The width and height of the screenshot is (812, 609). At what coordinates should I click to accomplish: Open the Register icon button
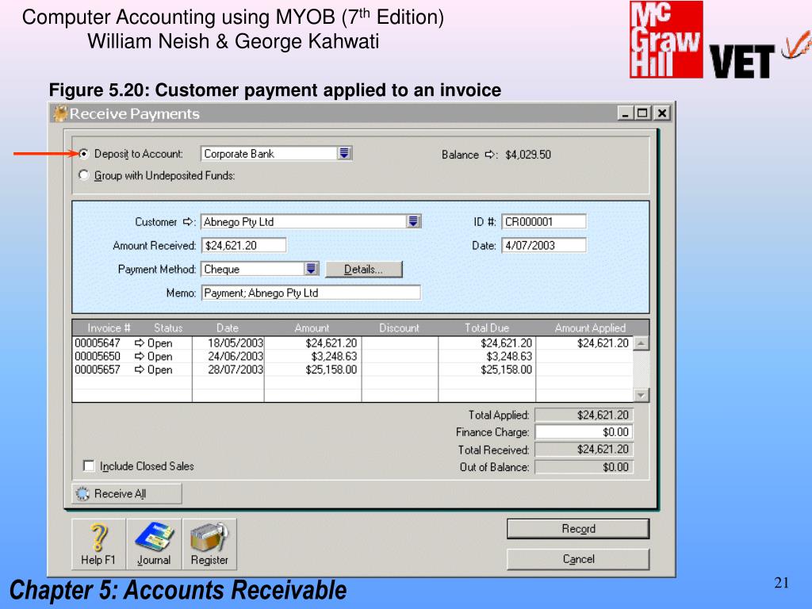pyautogui.click(x=209, y=543)
